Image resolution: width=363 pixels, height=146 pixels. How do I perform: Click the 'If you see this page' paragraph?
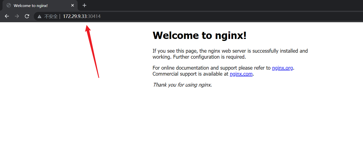click(230, 54)
